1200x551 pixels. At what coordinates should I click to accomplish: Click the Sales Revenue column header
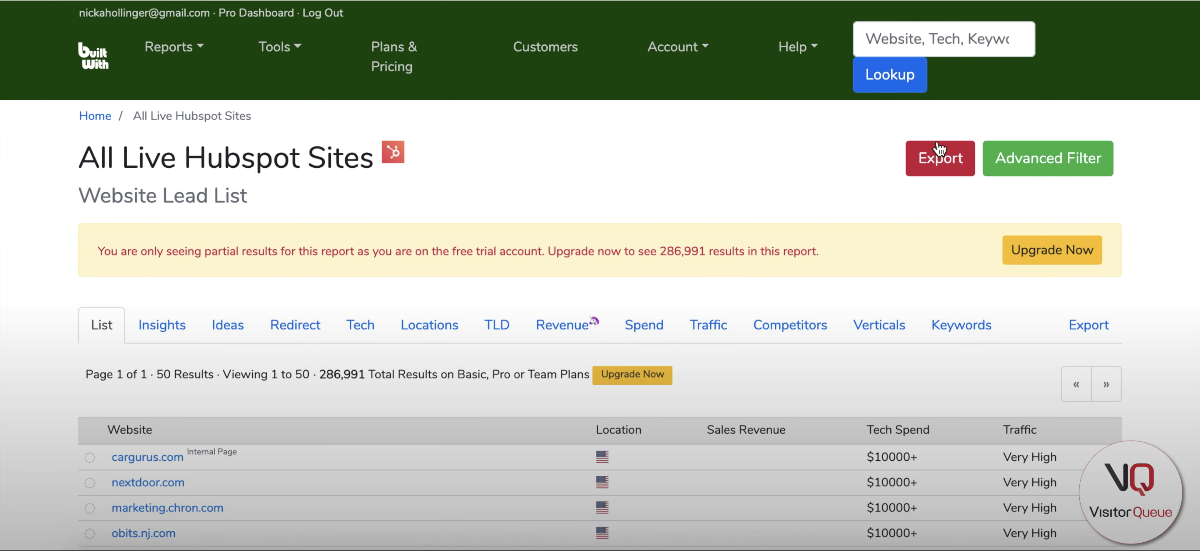pyautogui.click(x=746, y=430)
